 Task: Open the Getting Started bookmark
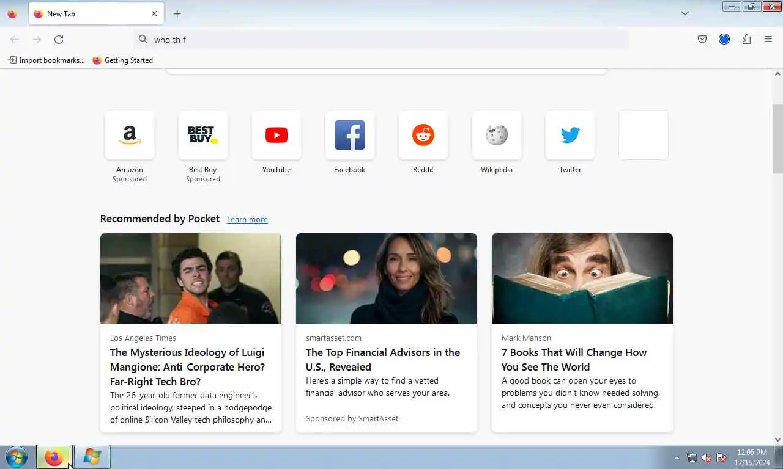point(123,60)
